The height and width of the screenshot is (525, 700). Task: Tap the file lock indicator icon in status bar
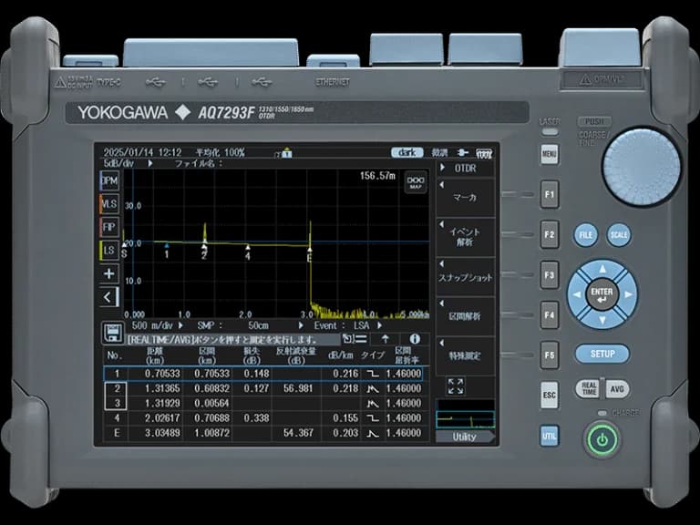[285, 153]
